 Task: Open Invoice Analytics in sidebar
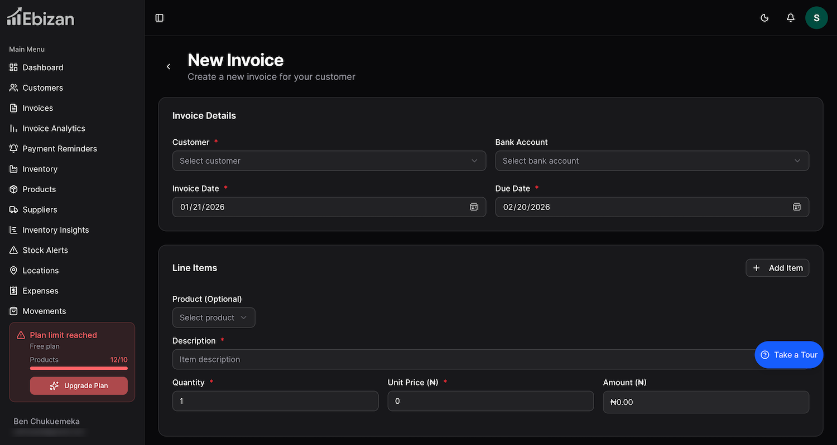click(54, 129)
